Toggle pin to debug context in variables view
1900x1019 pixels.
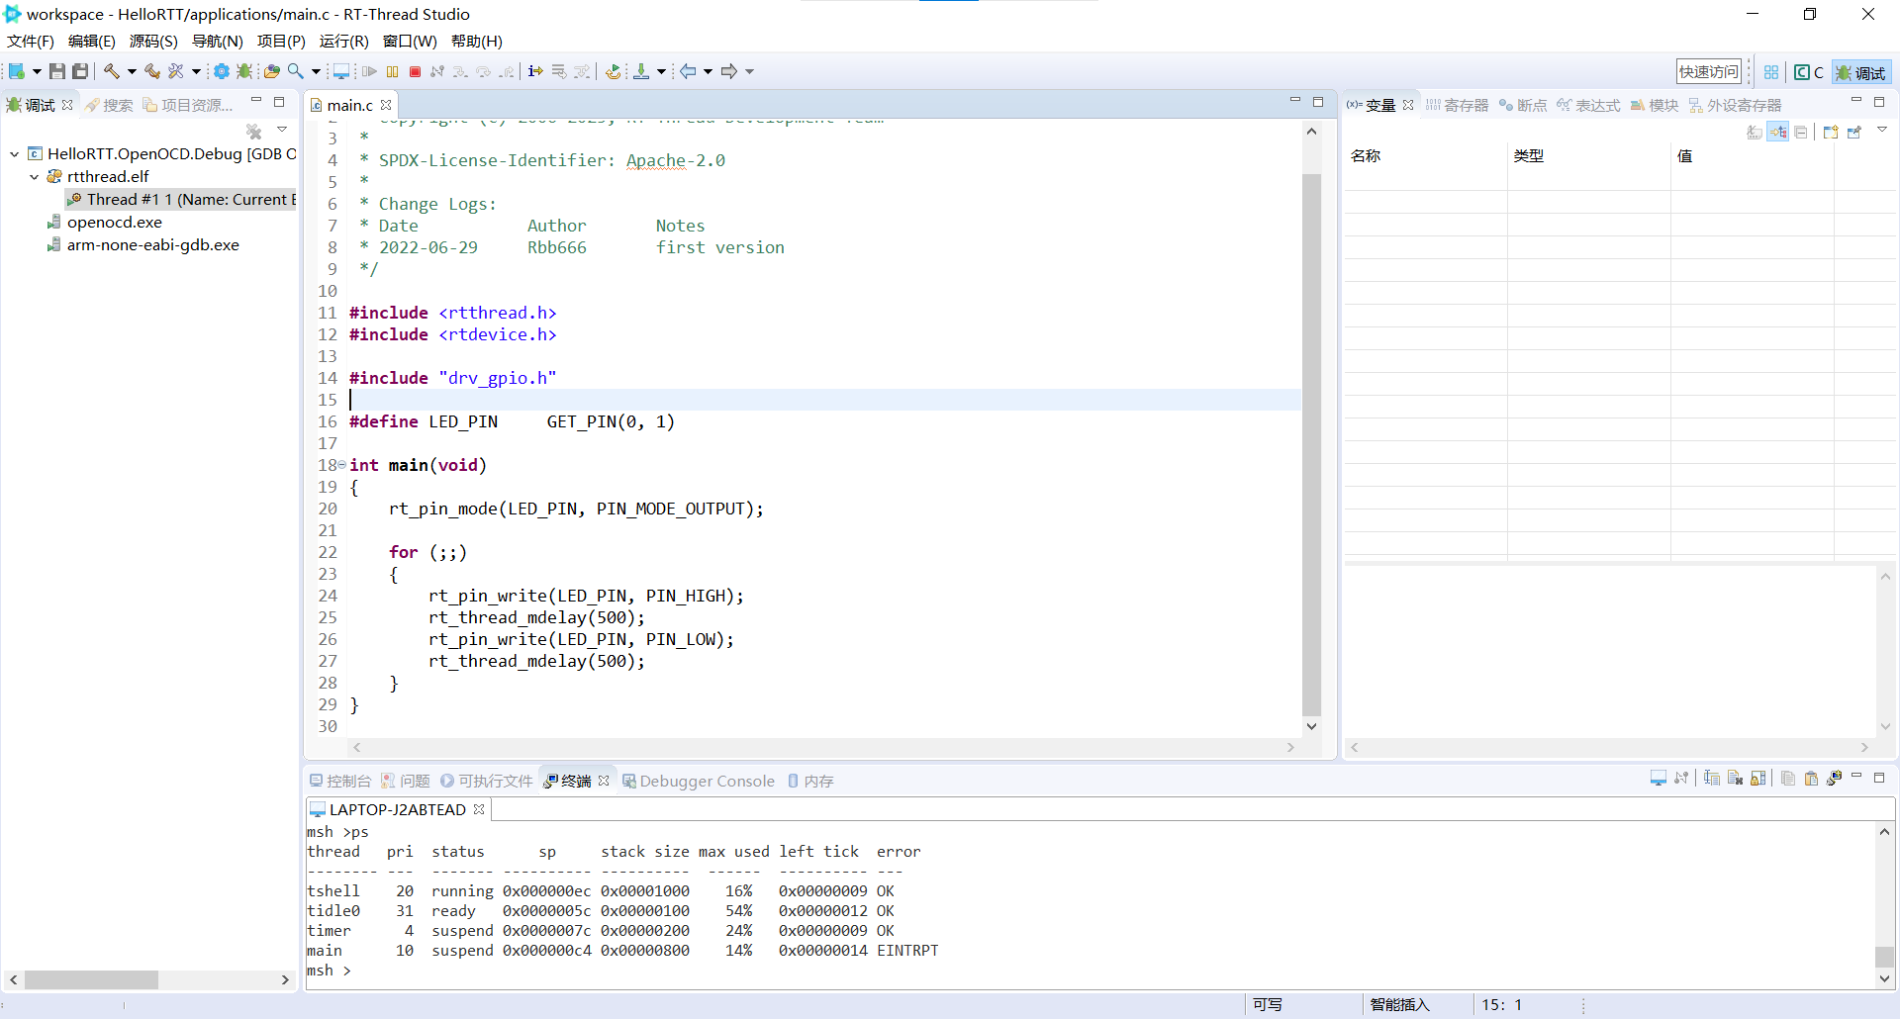(1853, 132)
